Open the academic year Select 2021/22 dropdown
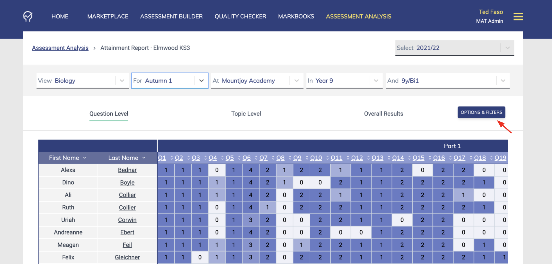552x264 pixels. tap(507, 48)
